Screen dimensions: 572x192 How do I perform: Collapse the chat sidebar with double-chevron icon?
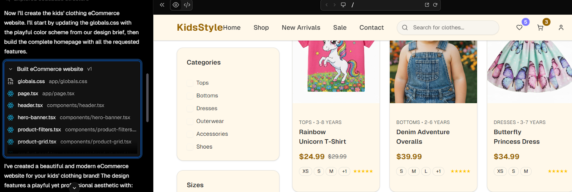click(162, 5)
